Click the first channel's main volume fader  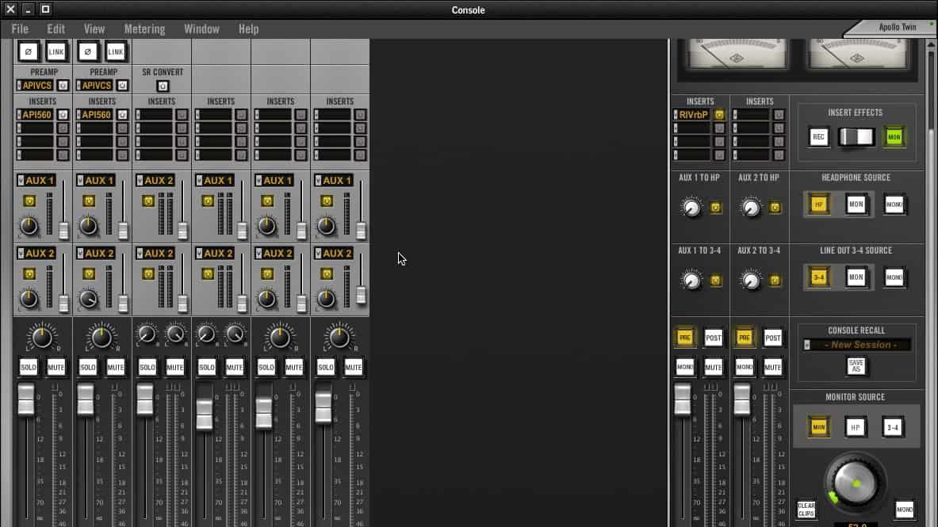tap(26, 399)
